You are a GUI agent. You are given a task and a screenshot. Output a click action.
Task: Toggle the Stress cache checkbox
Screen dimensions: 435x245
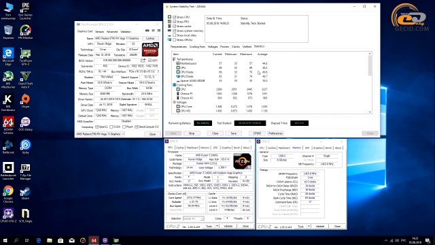coord(175,26)
